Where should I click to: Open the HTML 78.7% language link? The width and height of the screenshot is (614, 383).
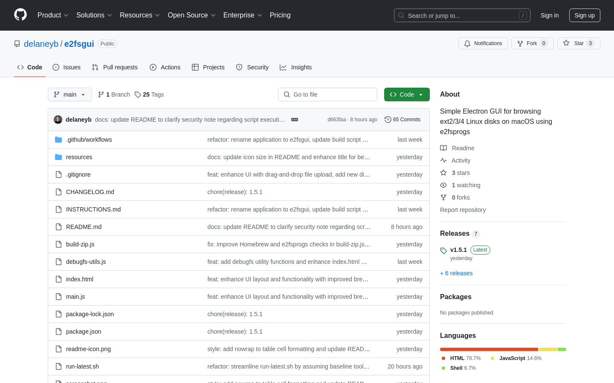[x=461, y=358]
